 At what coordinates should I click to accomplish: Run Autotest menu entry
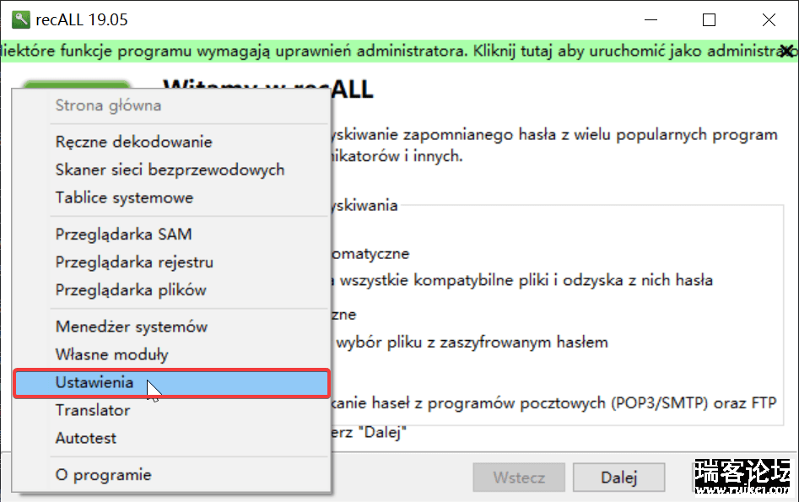172,438
